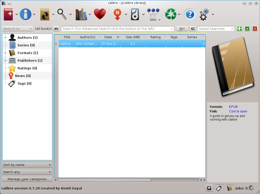The image size is (260, 194).
Task: Select Ratings [0] in tag browser
Action: coord(27,68)
